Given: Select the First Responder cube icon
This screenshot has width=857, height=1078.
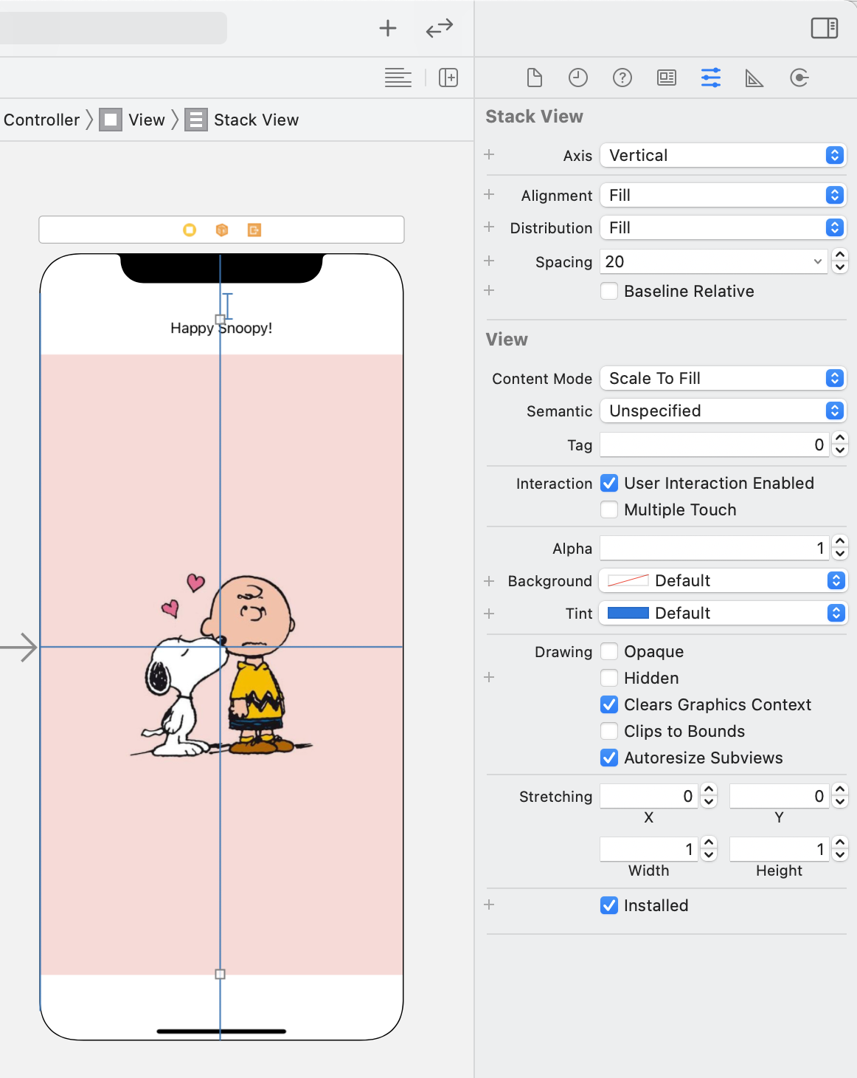Looking at the screenshot, I should [x=222, y=230].
